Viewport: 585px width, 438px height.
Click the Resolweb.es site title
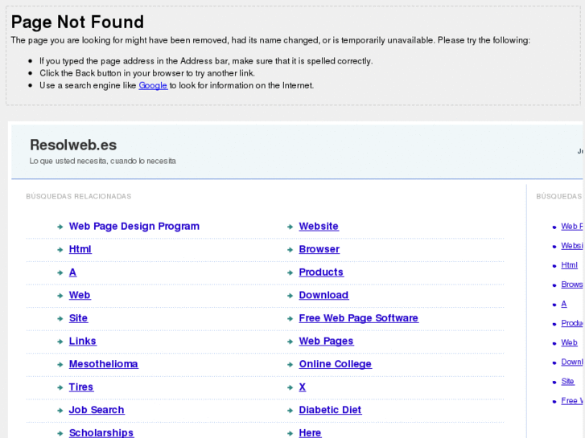tap(73, 145)
